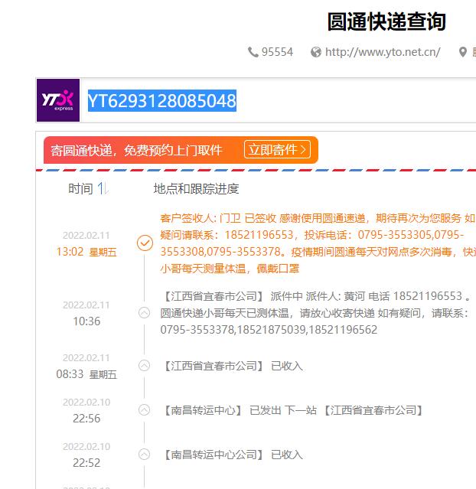Click the YTO express logo
This screenshot has width=476, height=489.
pos(58,100)
